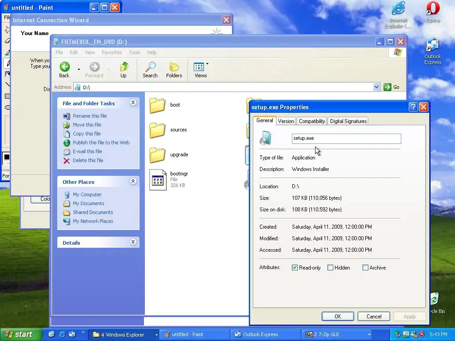
Task: Click the Up folder icon in Explorer toolbar
Action: tap(124, 67)
